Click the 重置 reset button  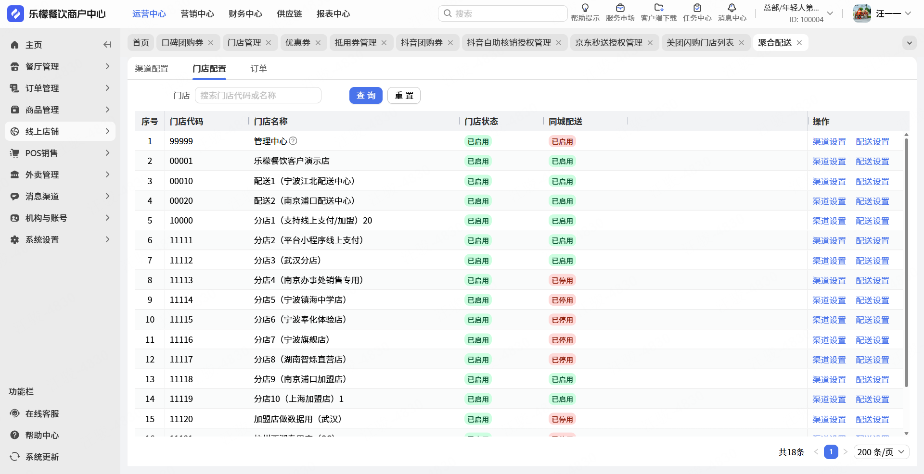(404, 96)
